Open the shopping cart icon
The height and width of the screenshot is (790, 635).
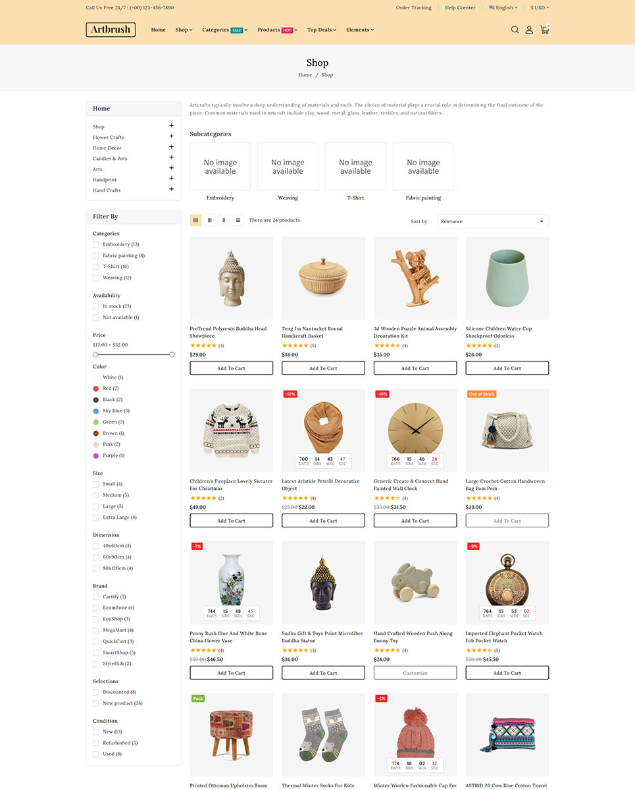(544, 30)
